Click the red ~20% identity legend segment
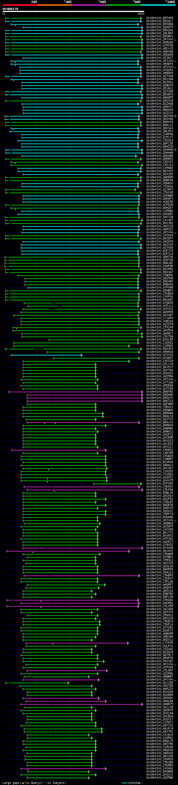The image size is (178, 785). coord(20,5)
